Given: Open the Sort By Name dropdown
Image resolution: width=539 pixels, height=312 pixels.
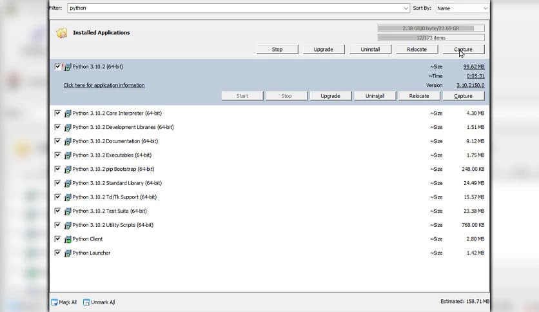Looking at the screenshot, I should 462,8.
